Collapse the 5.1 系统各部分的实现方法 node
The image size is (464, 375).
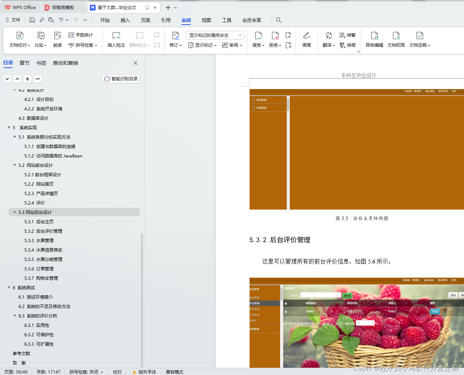15,137
